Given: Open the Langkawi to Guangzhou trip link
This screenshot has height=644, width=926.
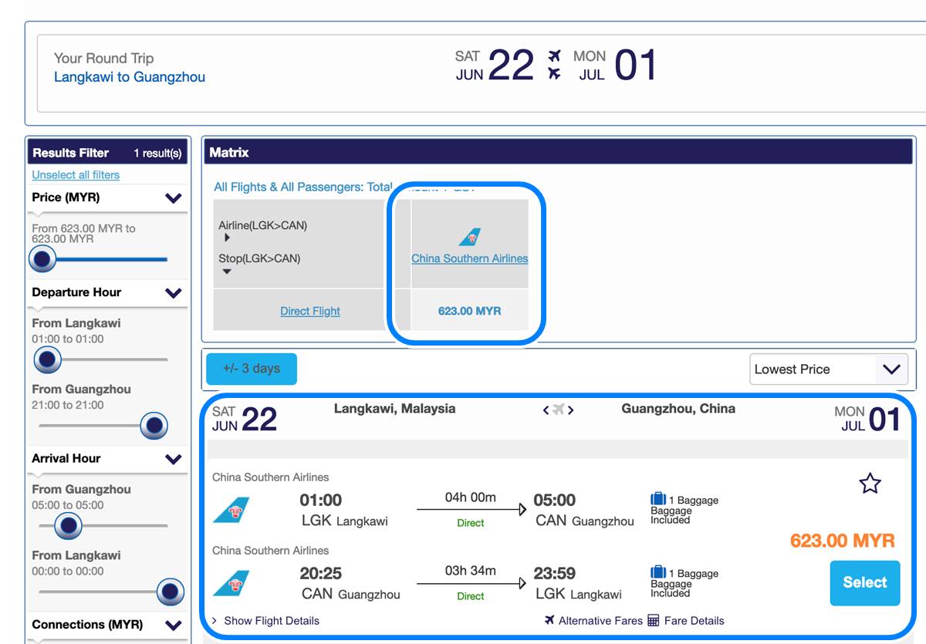Looking at the screenshot, I should [x=130, y=77].
